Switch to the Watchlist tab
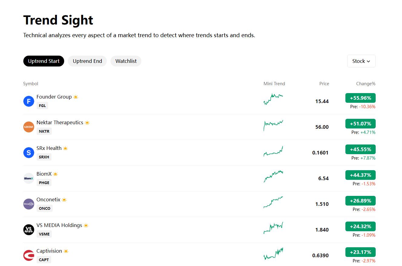 126,61
